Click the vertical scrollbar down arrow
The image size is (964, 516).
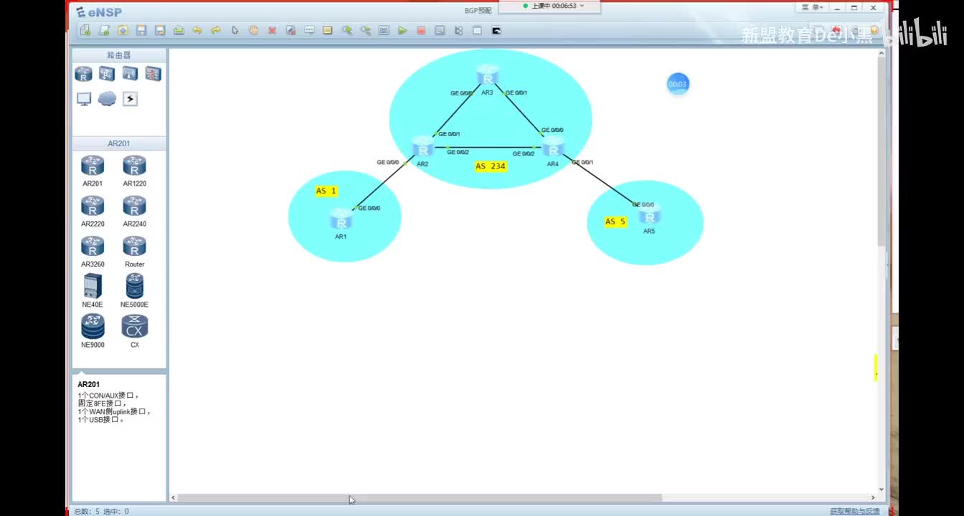pos(882,489)
